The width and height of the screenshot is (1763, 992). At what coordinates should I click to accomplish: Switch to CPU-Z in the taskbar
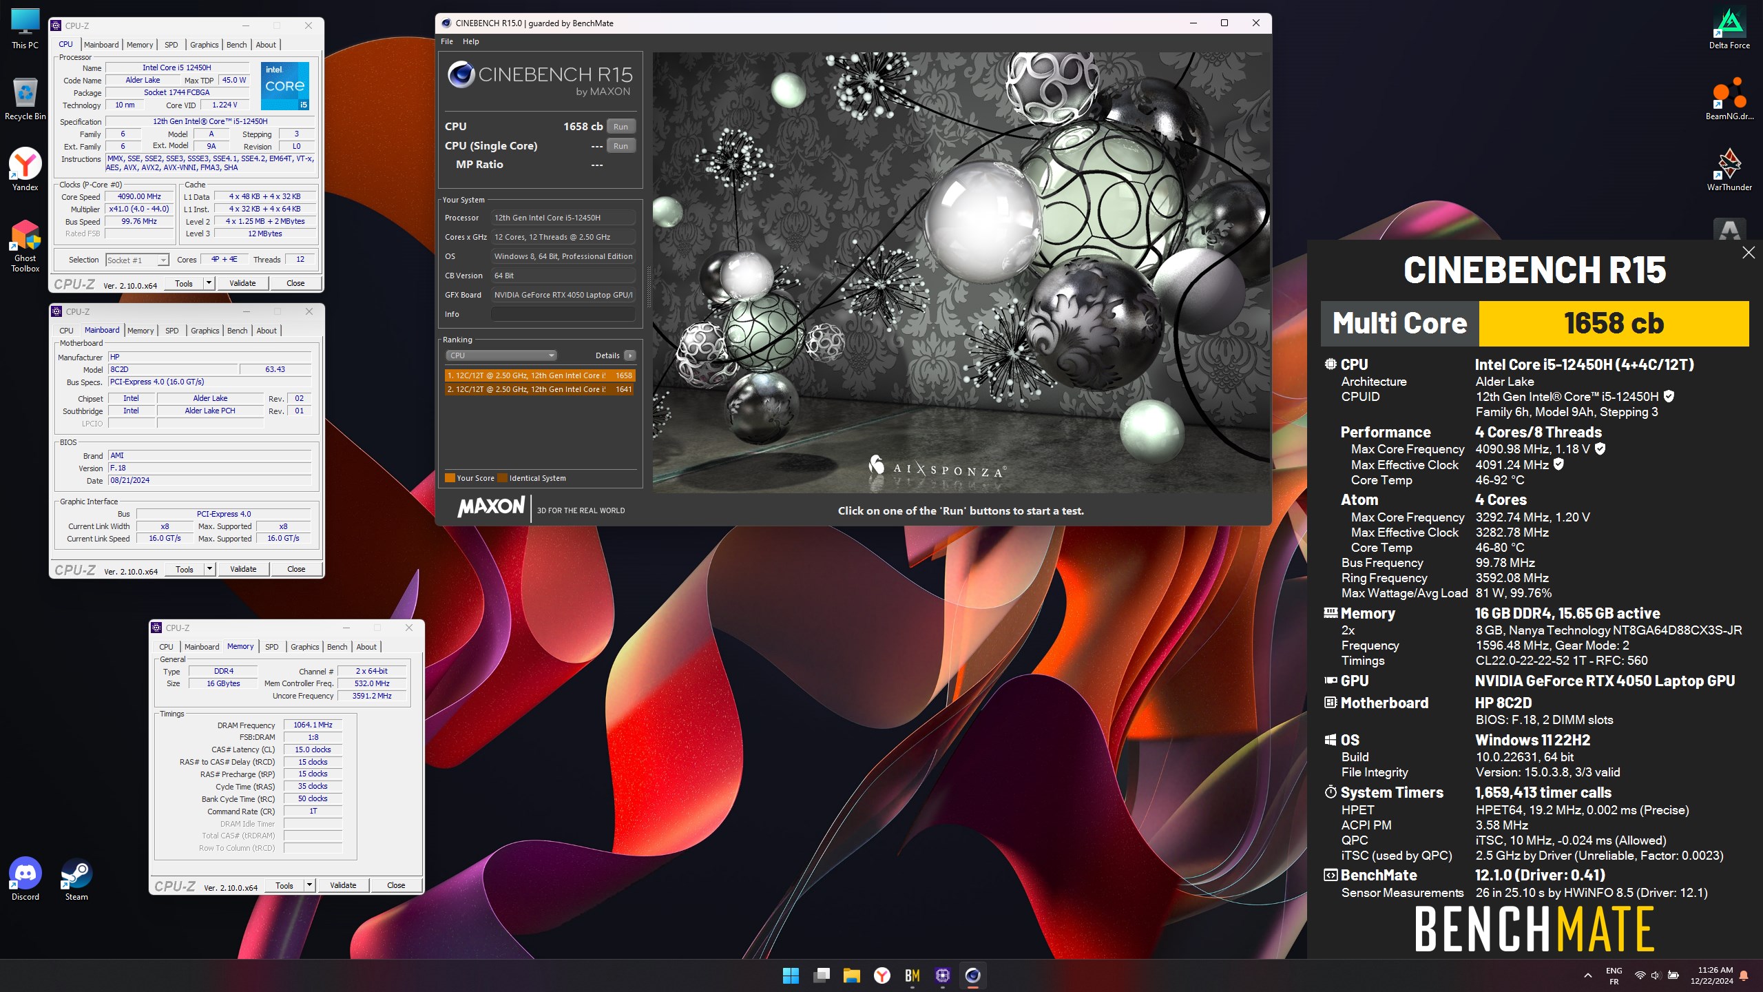[943, 975]
